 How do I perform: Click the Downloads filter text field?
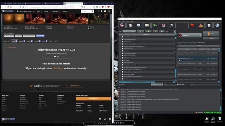pos(205,85)
